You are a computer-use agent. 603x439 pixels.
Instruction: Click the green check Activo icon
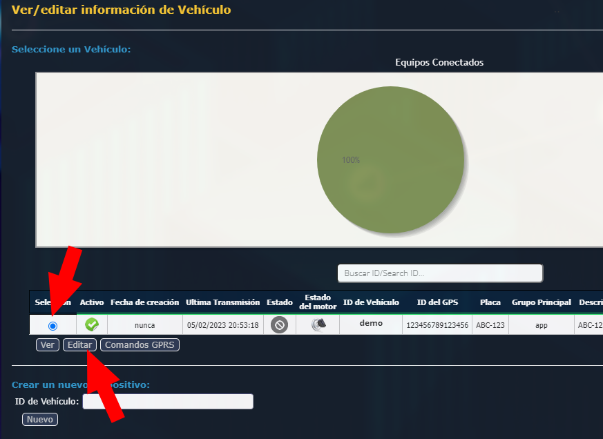(92, 324)
